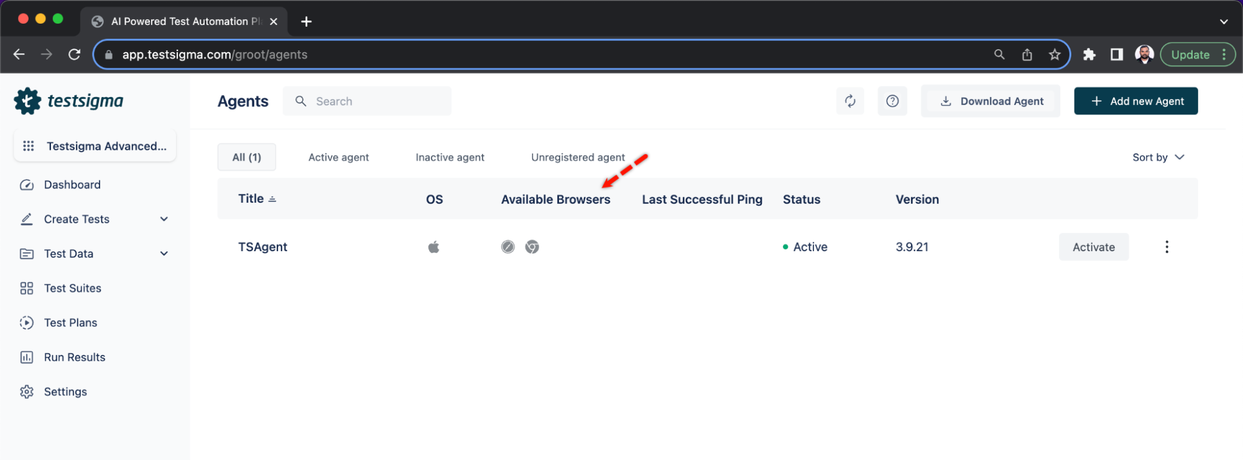Click the Create Tests pencil icon
Image resolution: width=1243 pixels, height=460 pixels.
pyautogui.click(x=27, y=219)
